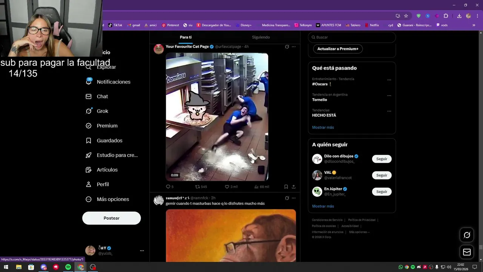Image resolution: width=483 pixels, height=272 pixels.
Task: Bookmark this page star icon
Action: point(406,16)
